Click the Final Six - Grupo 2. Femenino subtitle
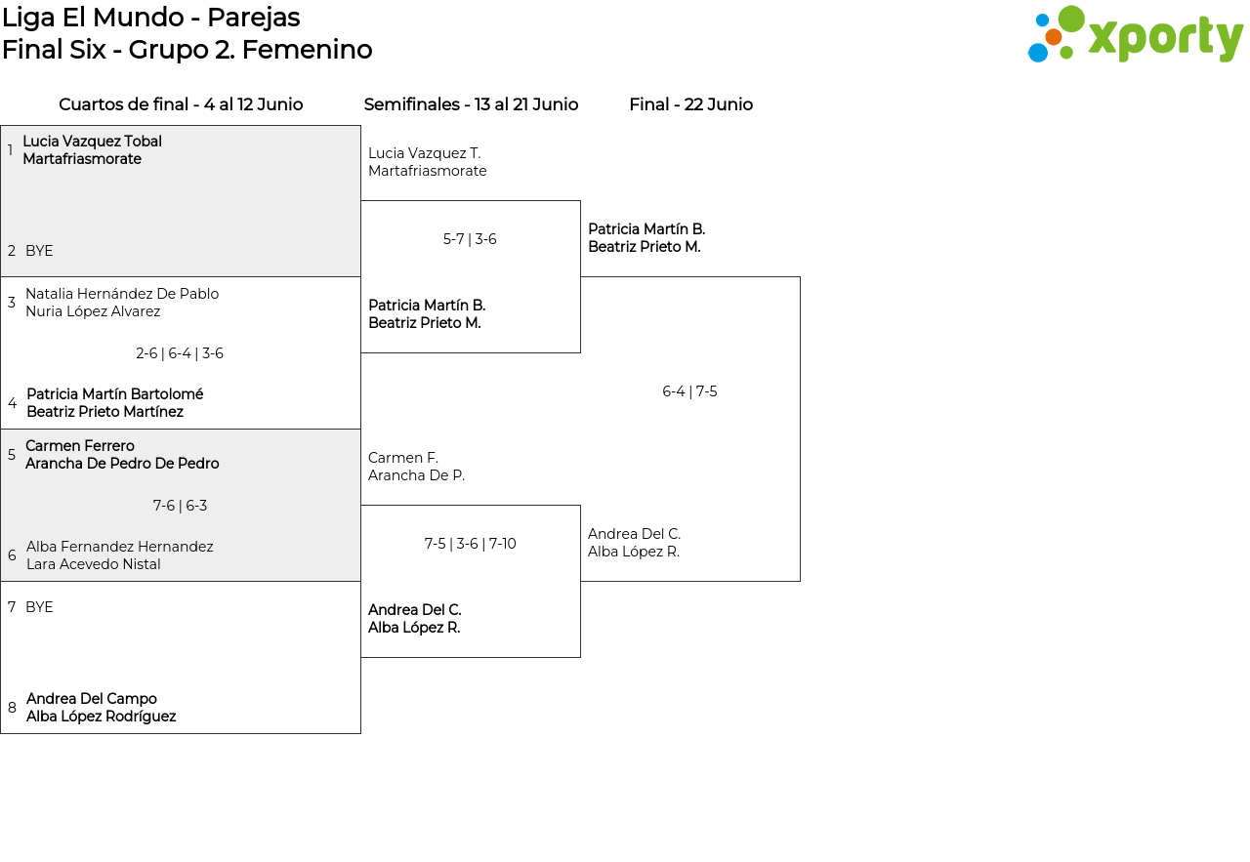The width and height of the screenshot is (1250, 862). click(x=187, y=50)
